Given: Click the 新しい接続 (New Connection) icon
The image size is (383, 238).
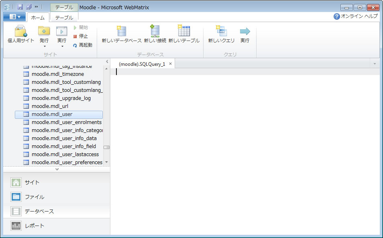Looking at the screenshot, I should tap(155, 32).
